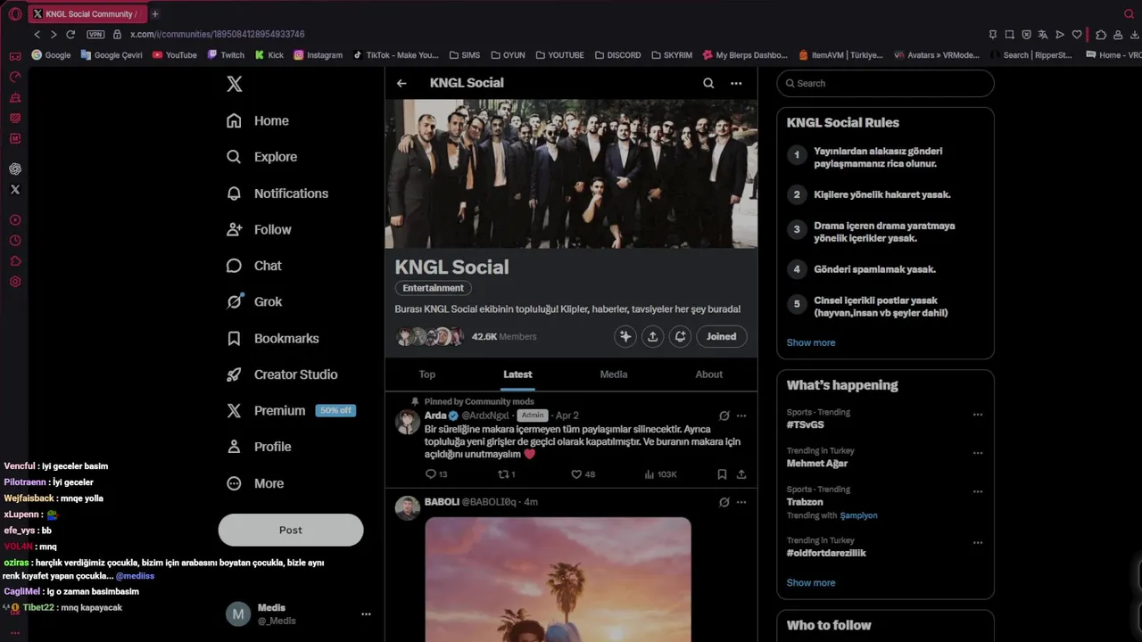1142x642 pixels.
Task: Open the Mehmet Ağar trend
Action: tap(817, 464)
